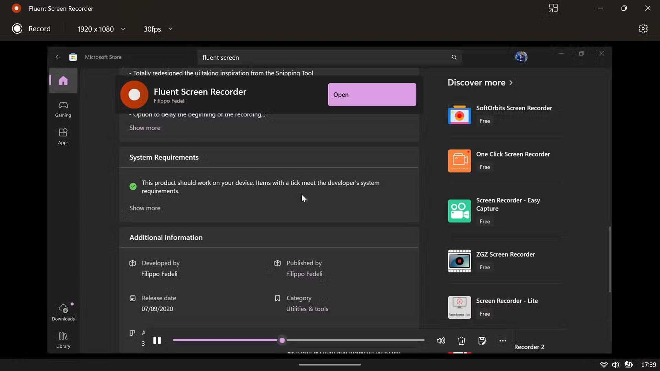Switch to compact overlay mode
The image size is (660, 371).
point(553,8)
